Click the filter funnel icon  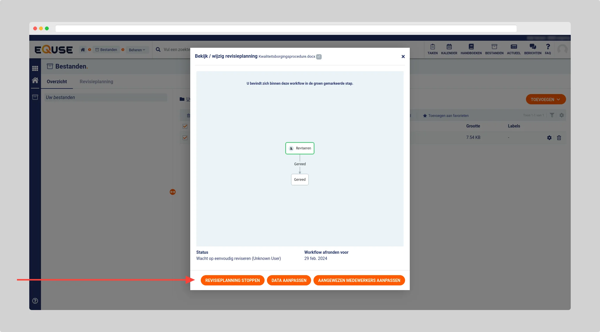click(552, 115)
